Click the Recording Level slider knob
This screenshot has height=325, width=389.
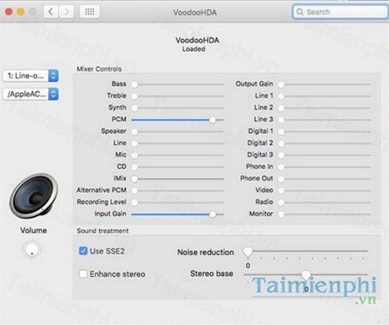click(135, 202)
